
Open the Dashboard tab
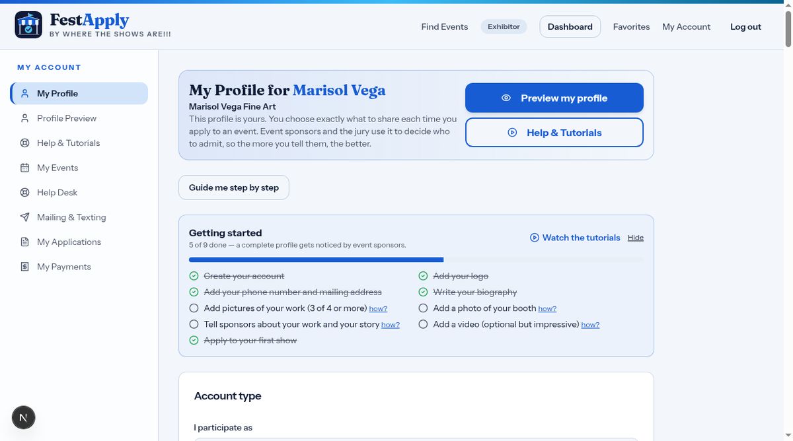pyautogui.click(x=570, y=26)
